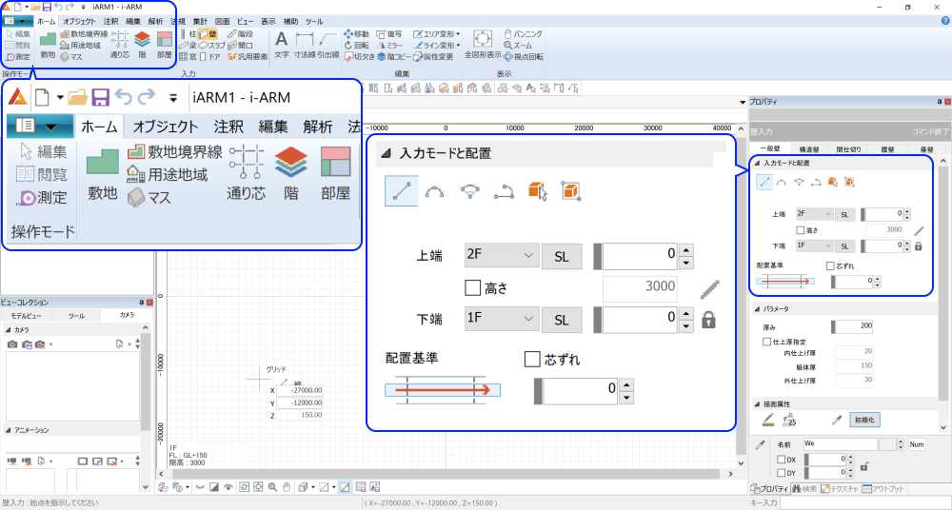Click the 初期化 reset button
952x510 pixels.
click(x=864, y=420)
